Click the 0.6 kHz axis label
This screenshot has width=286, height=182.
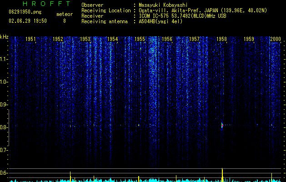pos(4,173)
